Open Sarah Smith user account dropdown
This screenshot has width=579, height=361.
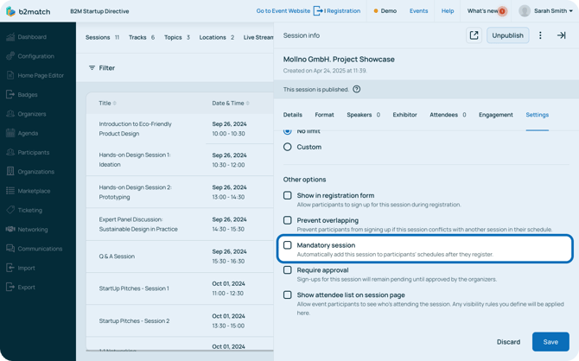point(549,11)
